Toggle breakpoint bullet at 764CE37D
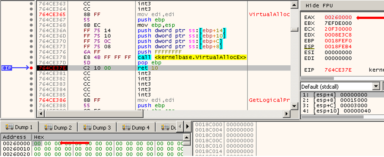This screenshot has width=384, height=157. point(31,62)
